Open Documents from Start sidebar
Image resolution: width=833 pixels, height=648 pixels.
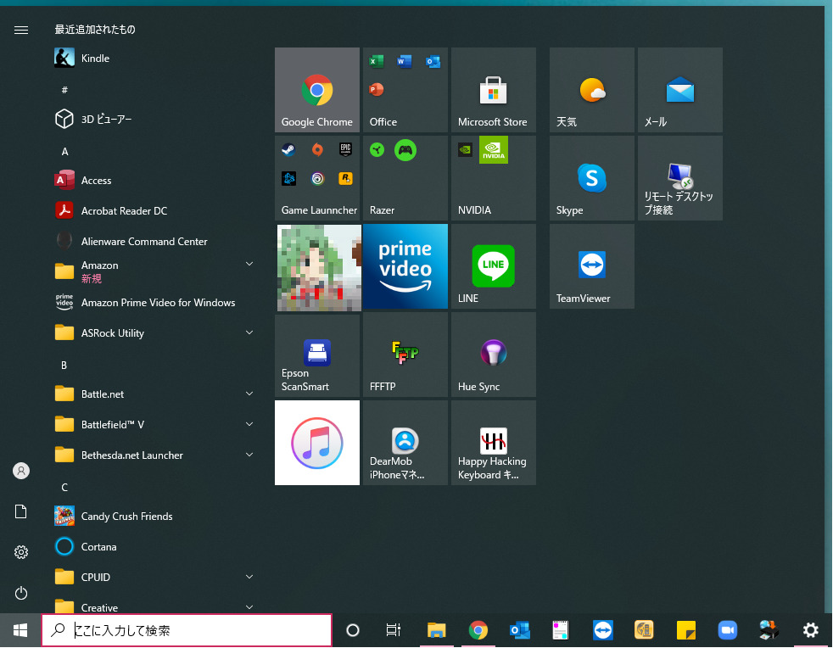[21, 511]
